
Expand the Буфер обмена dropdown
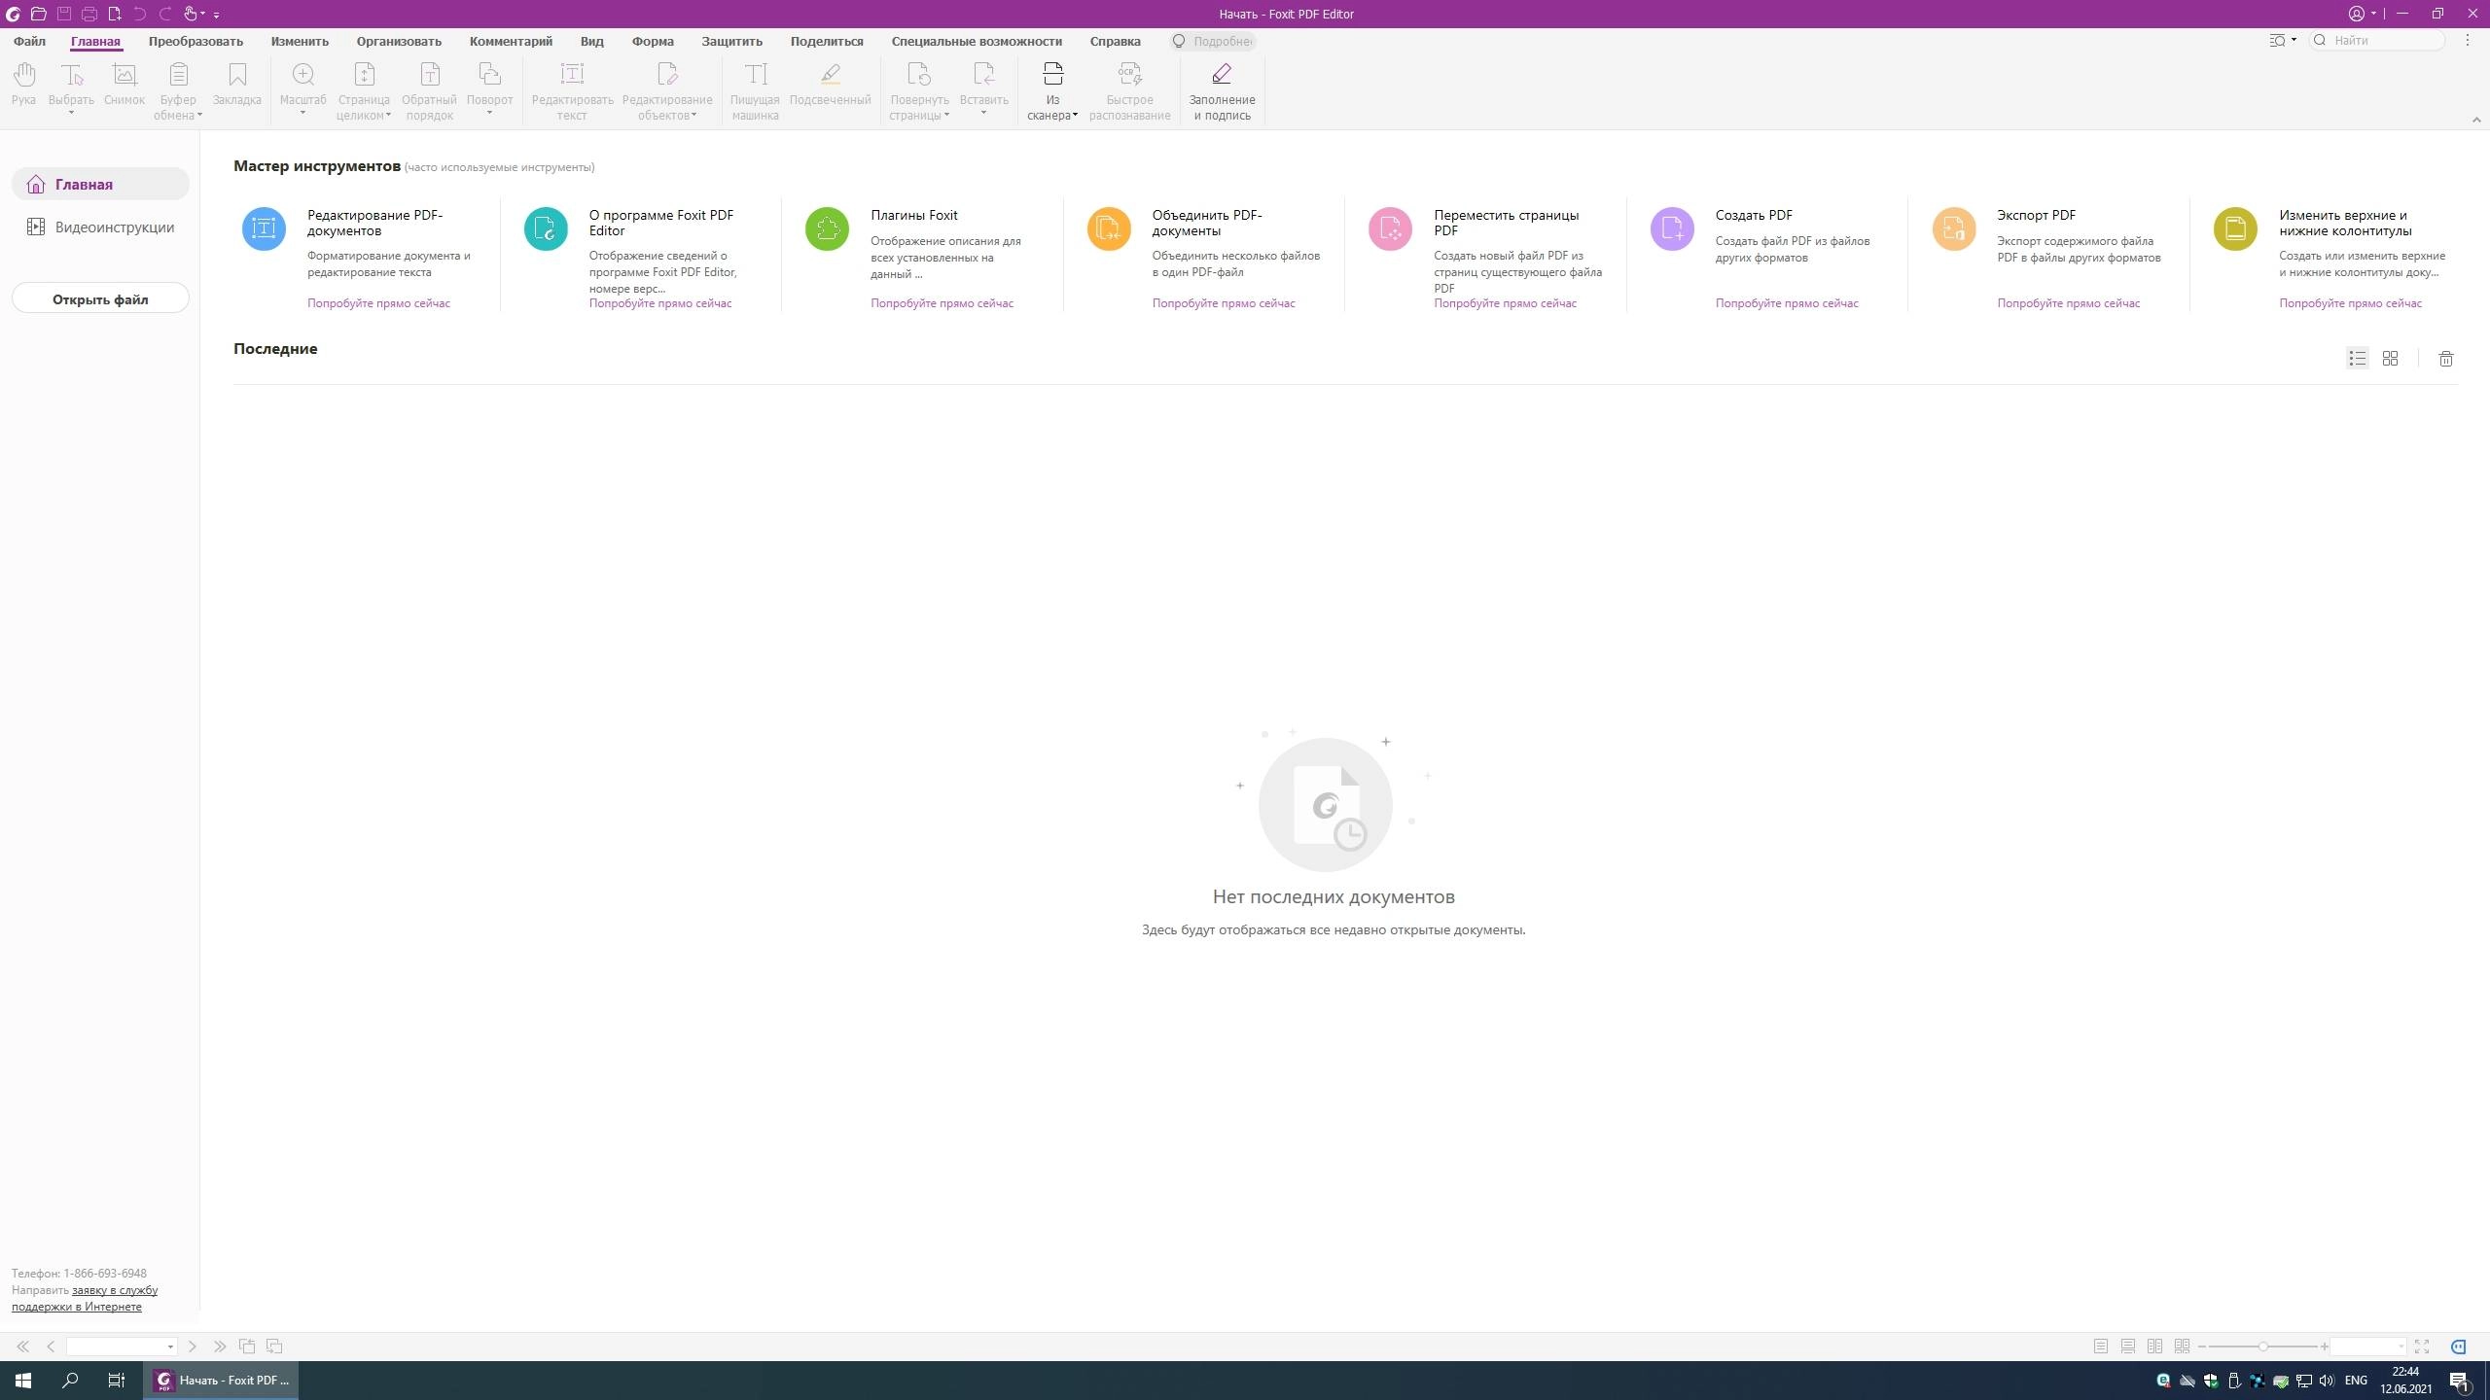coord(199,116)
